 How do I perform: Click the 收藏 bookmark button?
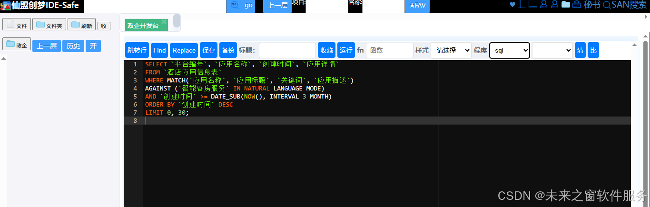(326, 50)
